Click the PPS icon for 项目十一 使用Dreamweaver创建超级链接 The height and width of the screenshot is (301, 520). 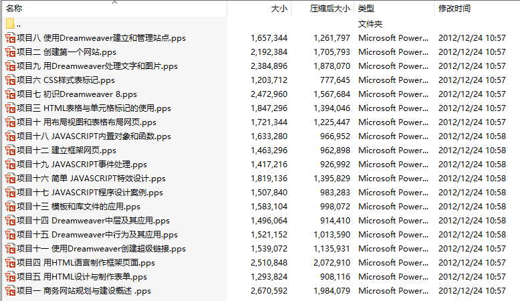(10, 249)
